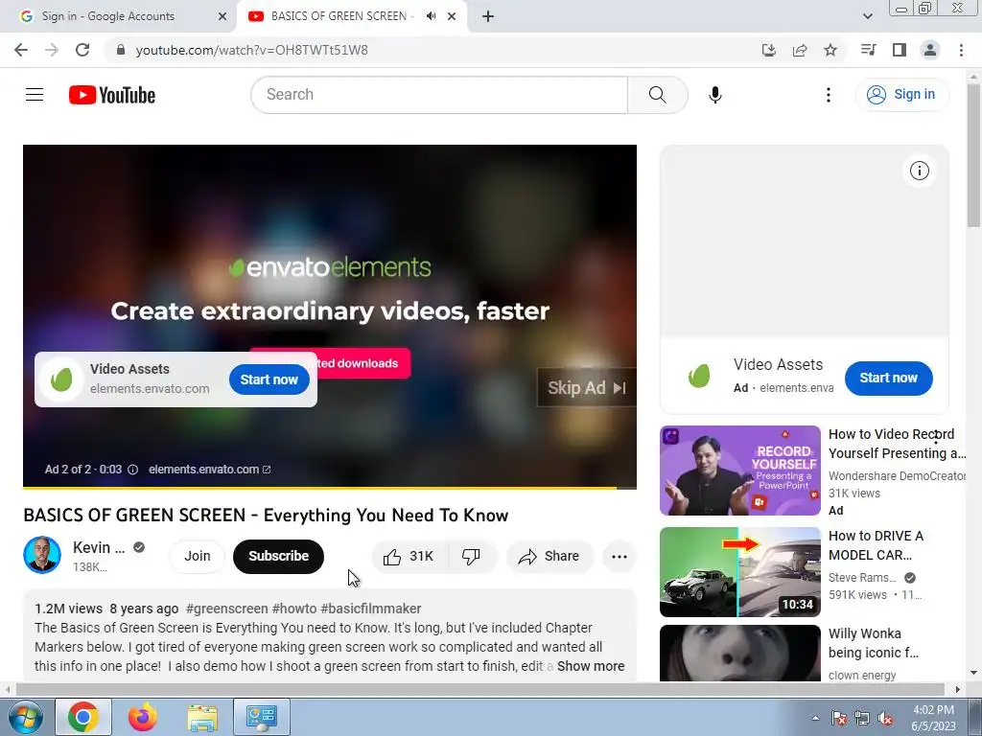Reload the current page

(x=82, y=50)
